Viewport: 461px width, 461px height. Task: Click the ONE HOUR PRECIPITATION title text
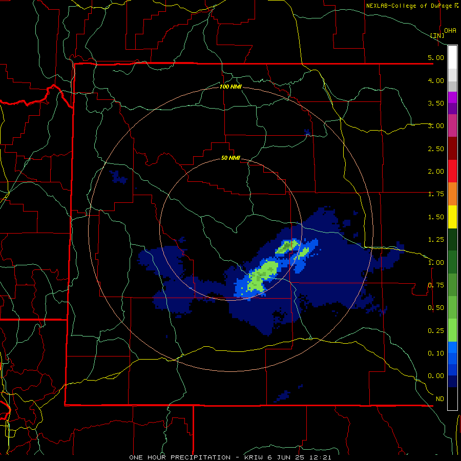[180, 457]
